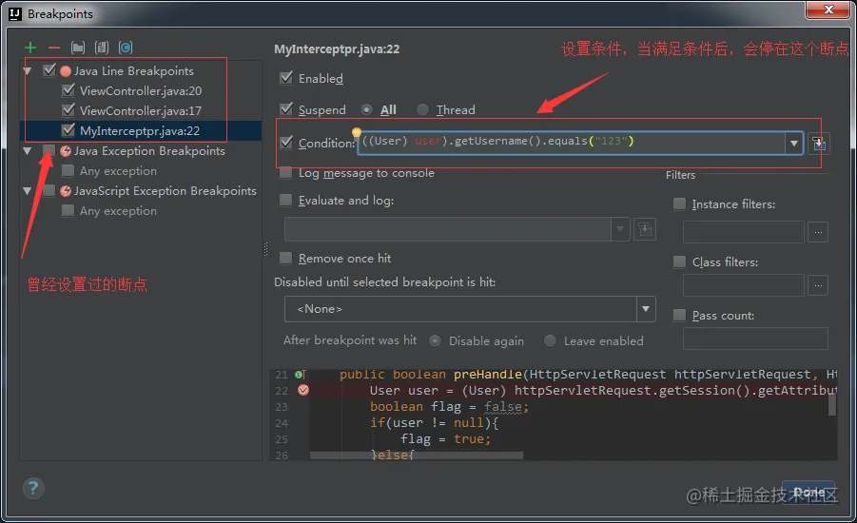Click the code preview vertical scrollbar
This screenshot has height=523, width=857.
click(x=832, y=405)
